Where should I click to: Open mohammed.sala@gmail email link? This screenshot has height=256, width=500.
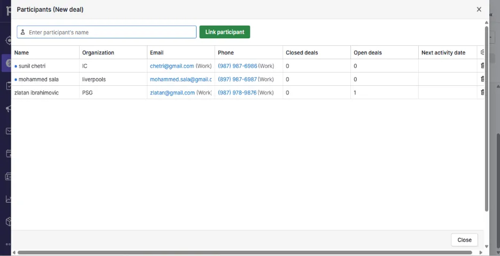click(x=181, y=79)
